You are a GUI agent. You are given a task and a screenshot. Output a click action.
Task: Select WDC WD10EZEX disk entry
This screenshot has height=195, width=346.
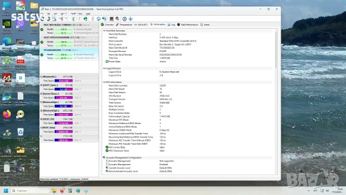tap(69, 29)
